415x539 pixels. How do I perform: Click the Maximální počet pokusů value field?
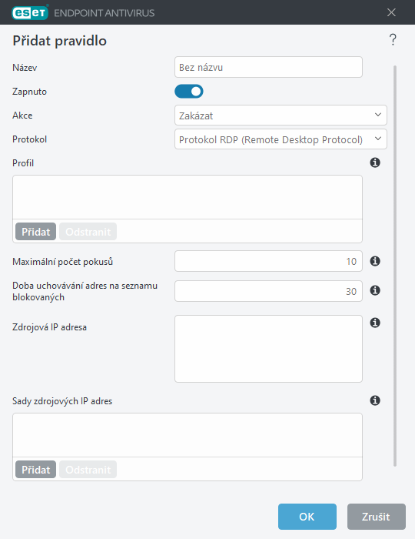tap(268, 261)
